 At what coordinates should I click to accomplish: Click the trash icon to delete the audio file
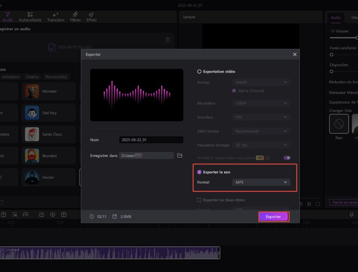(x=167, y=40)
